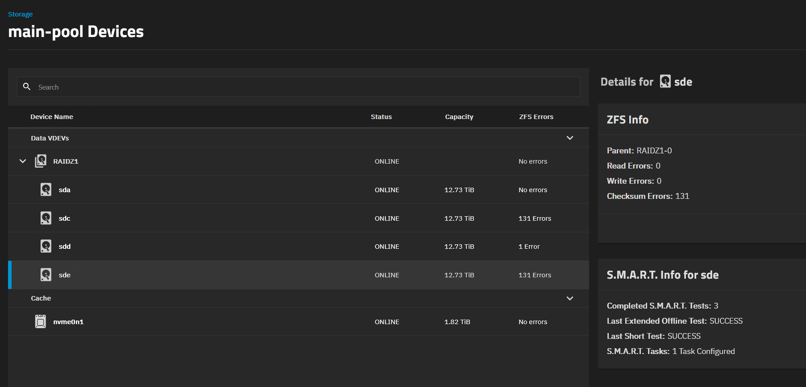Click the ZFS Errors column header

(x=536, y=117)
